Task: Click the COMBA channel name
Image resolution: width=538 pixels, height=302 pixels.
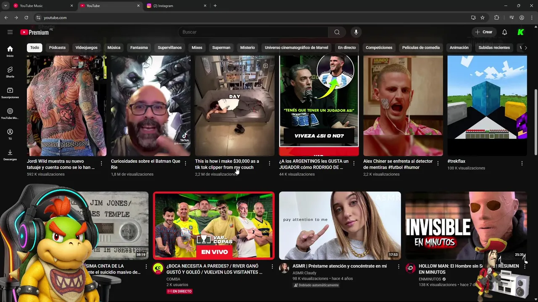Action: tap(173, 279)
